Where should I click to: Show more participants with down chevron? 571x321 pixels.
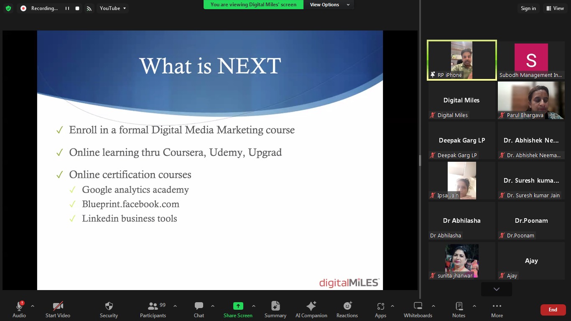[x=496, y=289]
